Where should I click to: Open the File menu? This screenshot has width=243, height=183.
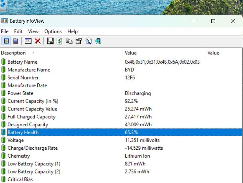point(5,31)
